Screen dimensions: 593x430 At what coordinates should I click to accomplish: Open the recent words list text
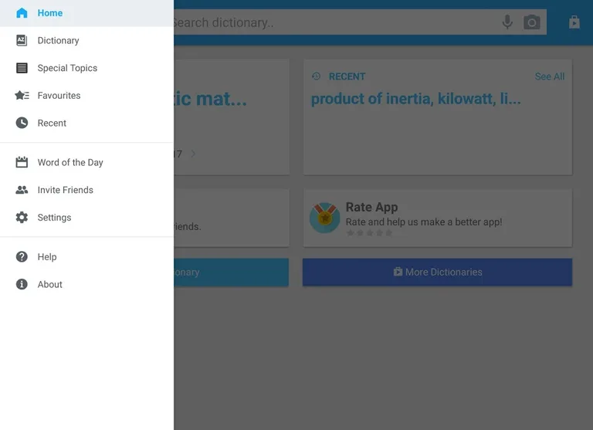[x=415, y=100]
